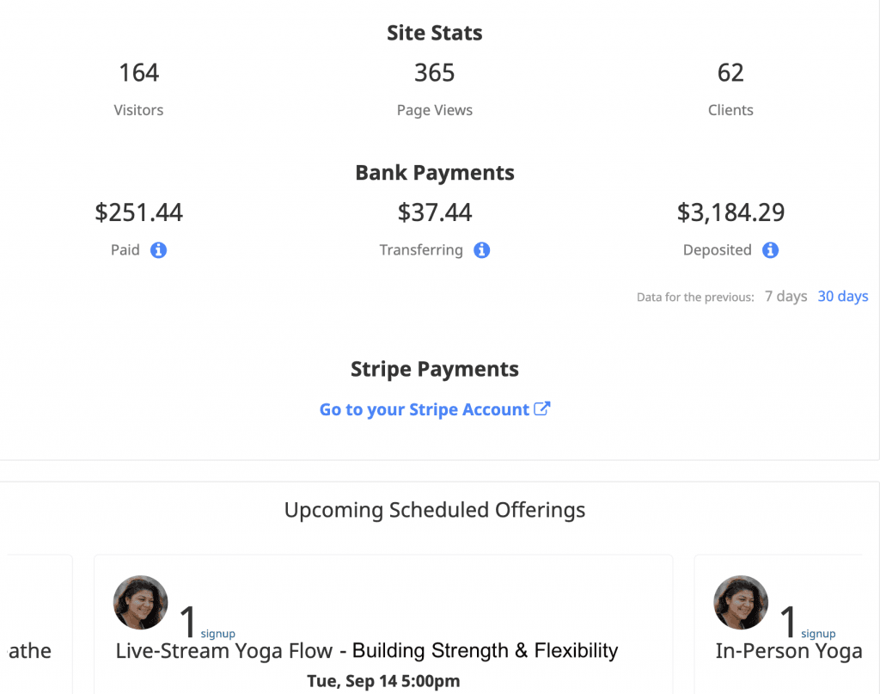This screenshot has width=880, height=694.
Task: Select the 7 days data range
Action: click(785, 296)
